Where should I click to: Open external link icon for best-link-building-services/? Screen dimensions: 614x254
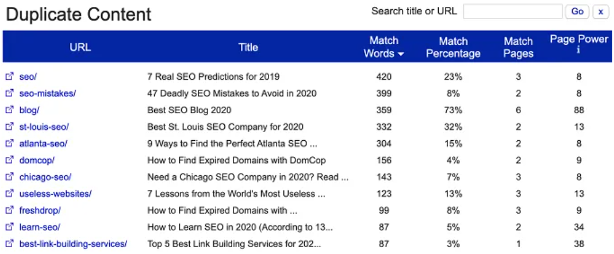point(9,244)
